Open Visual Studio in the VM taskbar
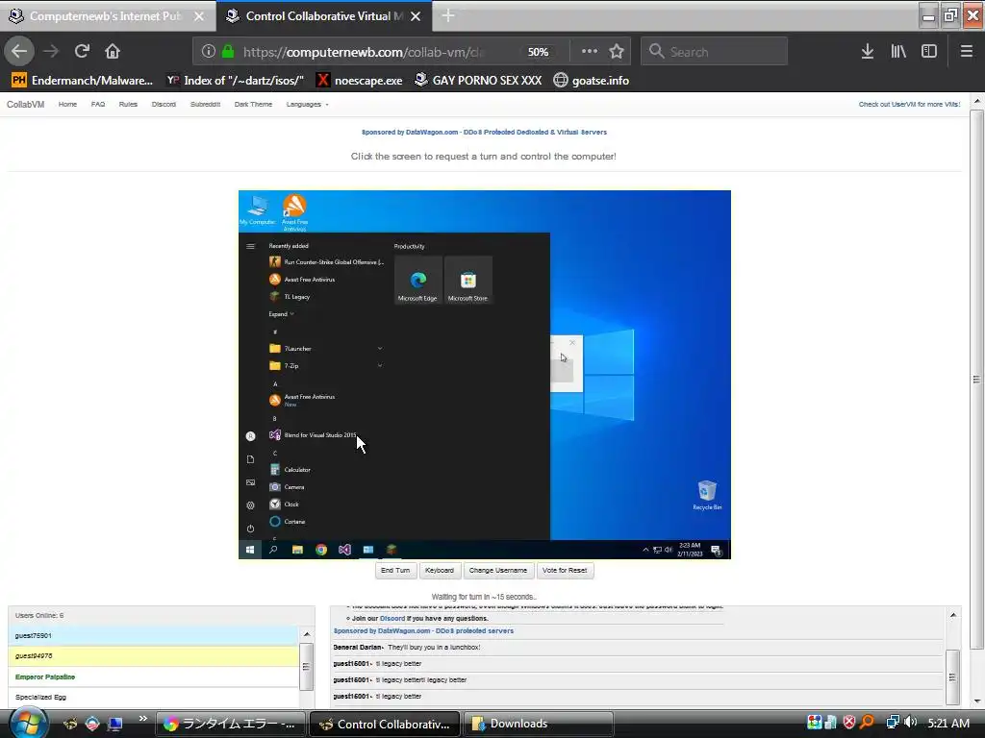The height and width of the screenshot is (738, 985). tap(344, 550)
